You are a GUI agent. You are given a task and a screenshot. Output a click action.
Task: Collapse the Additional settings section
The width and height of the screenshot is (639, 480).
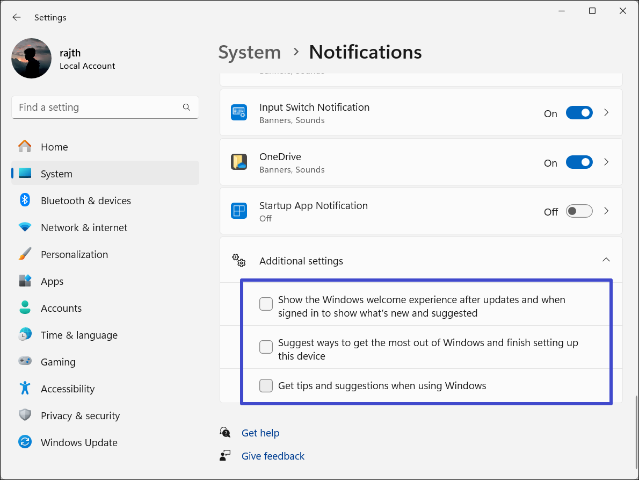[x=606, y=260]
